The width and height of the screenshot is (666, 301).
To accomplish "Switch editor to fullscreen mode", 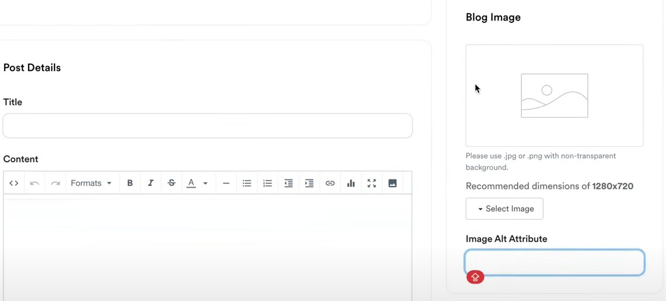I will pyautogui.click(x=372, y=183).
